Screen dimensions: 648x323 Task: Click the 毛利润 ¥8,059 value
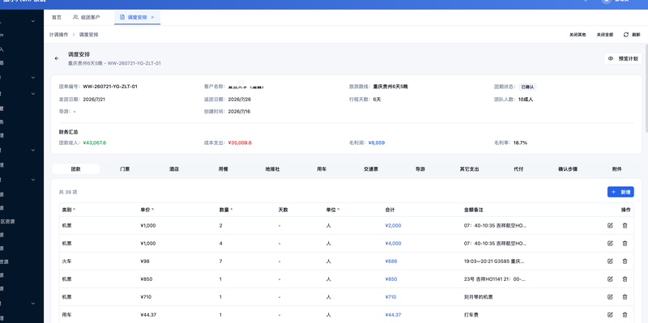[x=377, y=142]
